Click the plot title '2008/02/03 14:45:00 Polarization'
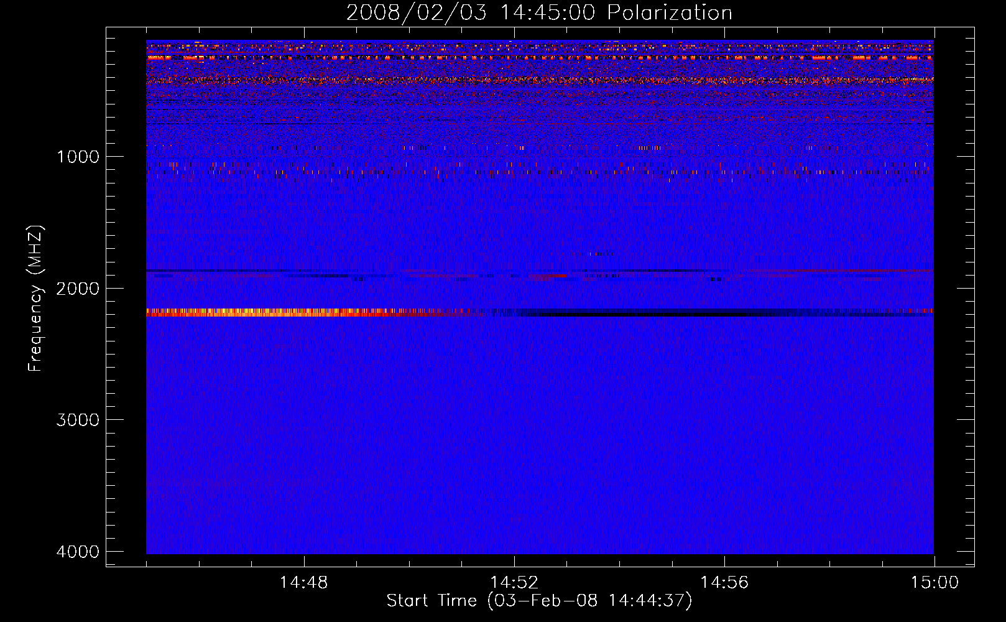This screenshot has height=622, width=1006. pos(539,12)
